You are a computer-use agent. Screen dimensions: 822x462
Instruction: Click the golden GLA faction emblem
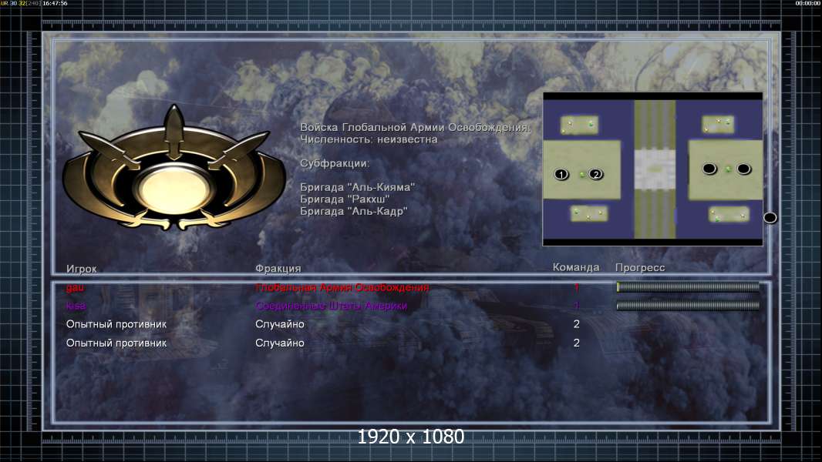click(x=174, y=169)
